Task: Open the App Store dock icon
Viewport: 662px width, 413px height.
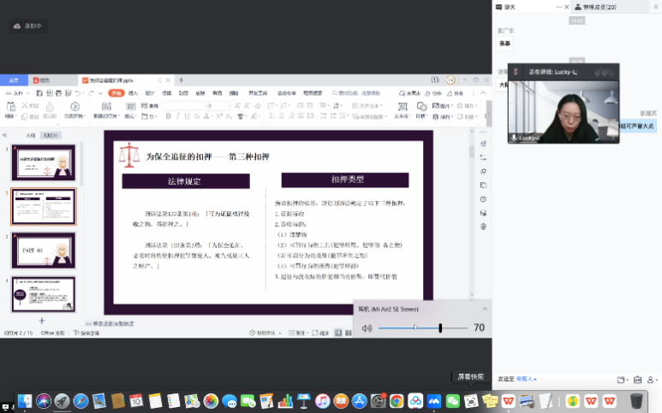Action: click(x=360, y=400)
